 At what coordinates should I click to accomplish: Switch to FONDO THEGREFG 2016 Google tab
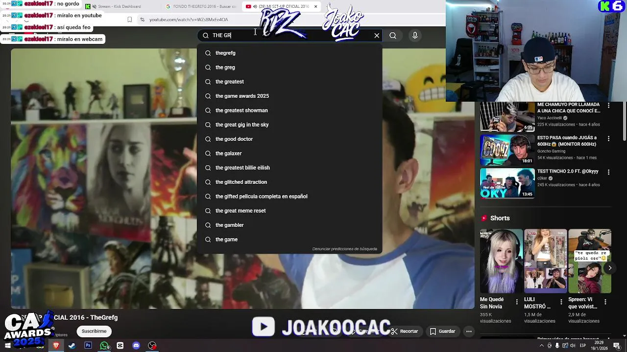click(201, 6)
